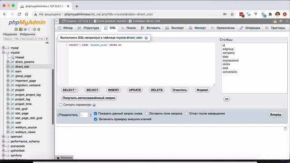Go to browser home page

tap(26, 14)
